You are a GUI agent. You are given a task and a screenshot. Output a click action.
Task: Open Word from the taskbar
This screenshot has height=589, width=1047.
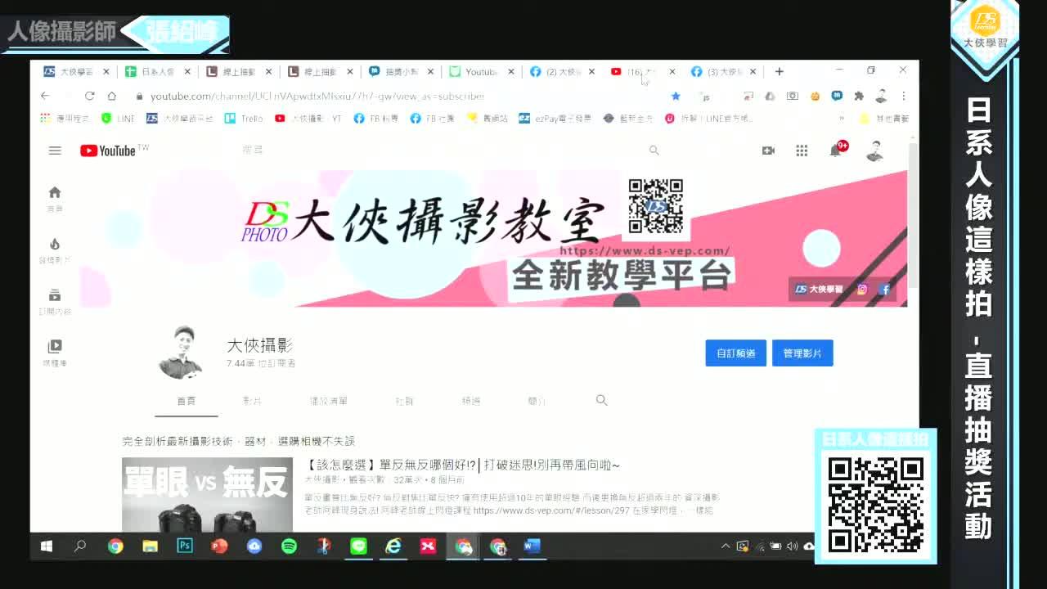(532, 546)
